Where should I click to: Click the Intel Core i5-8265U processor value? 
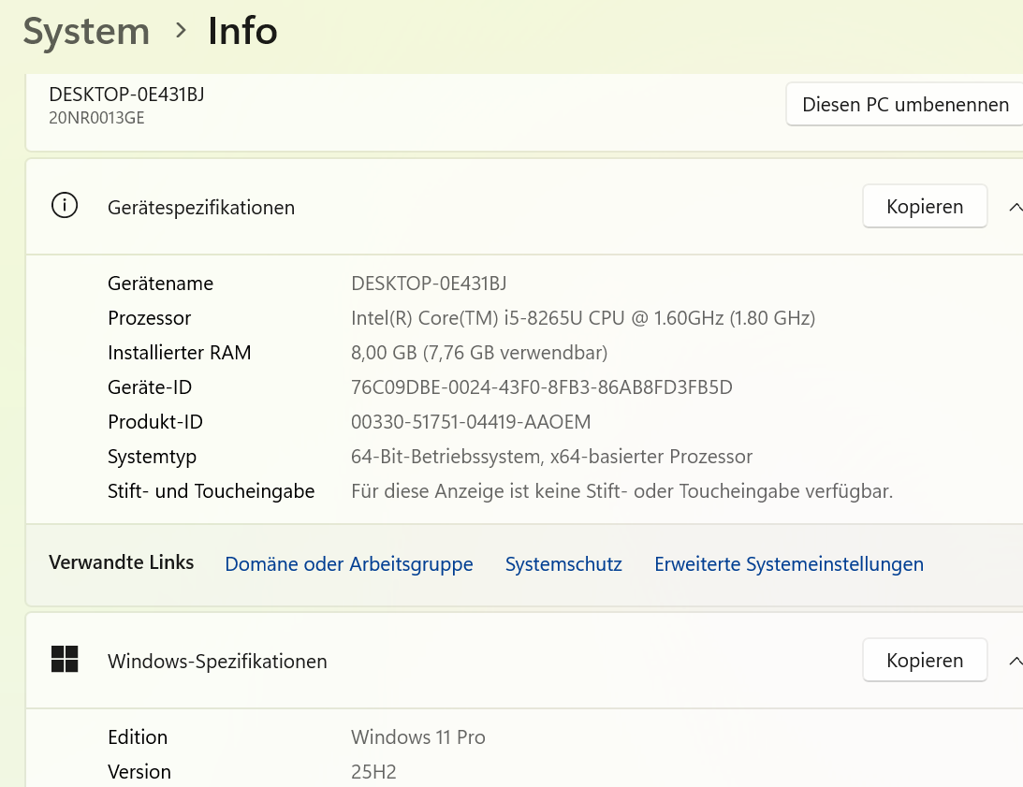tap(583, 318)
